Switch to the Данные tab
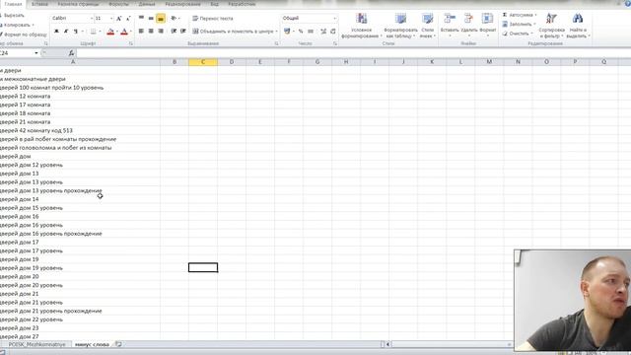This screenshot has height=355, width=631. point(147,4)
